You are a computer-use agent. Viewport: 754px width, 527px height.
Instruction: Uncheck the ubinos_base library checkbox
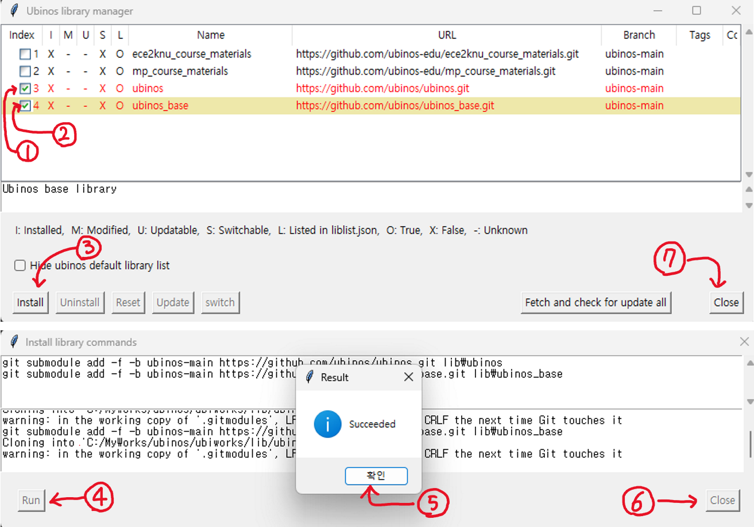[25, 106]
